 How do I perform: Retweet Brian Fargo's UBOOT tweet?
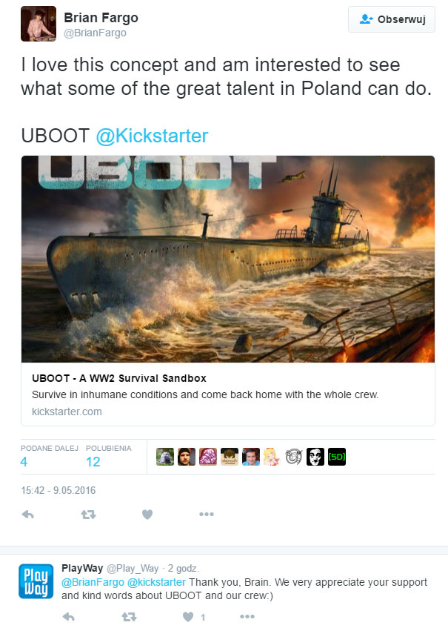[x=88, y=515]
